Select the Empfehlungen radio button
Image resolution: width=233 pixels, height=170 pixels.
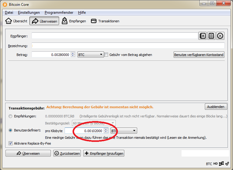10,116
